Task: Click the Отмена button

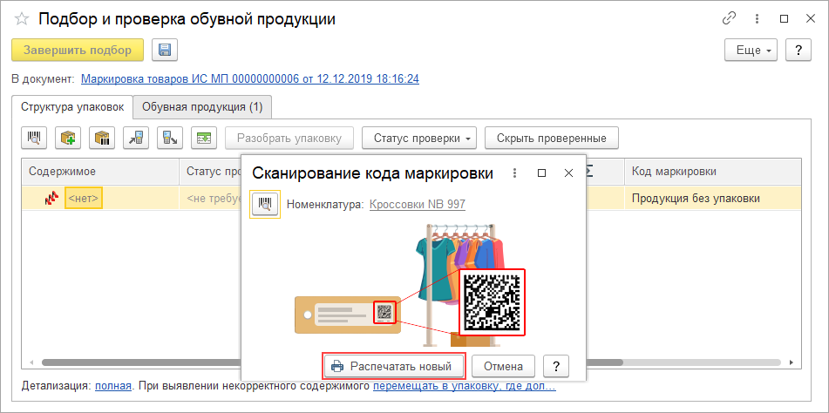Action: coord(503,366)
